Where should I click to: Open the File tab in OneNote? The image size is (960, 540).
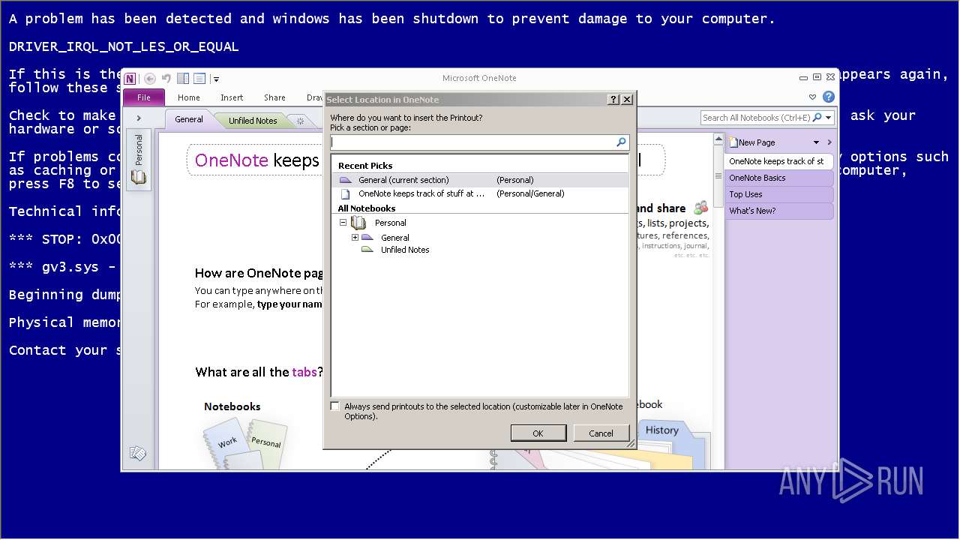click(x=144, y=97)
